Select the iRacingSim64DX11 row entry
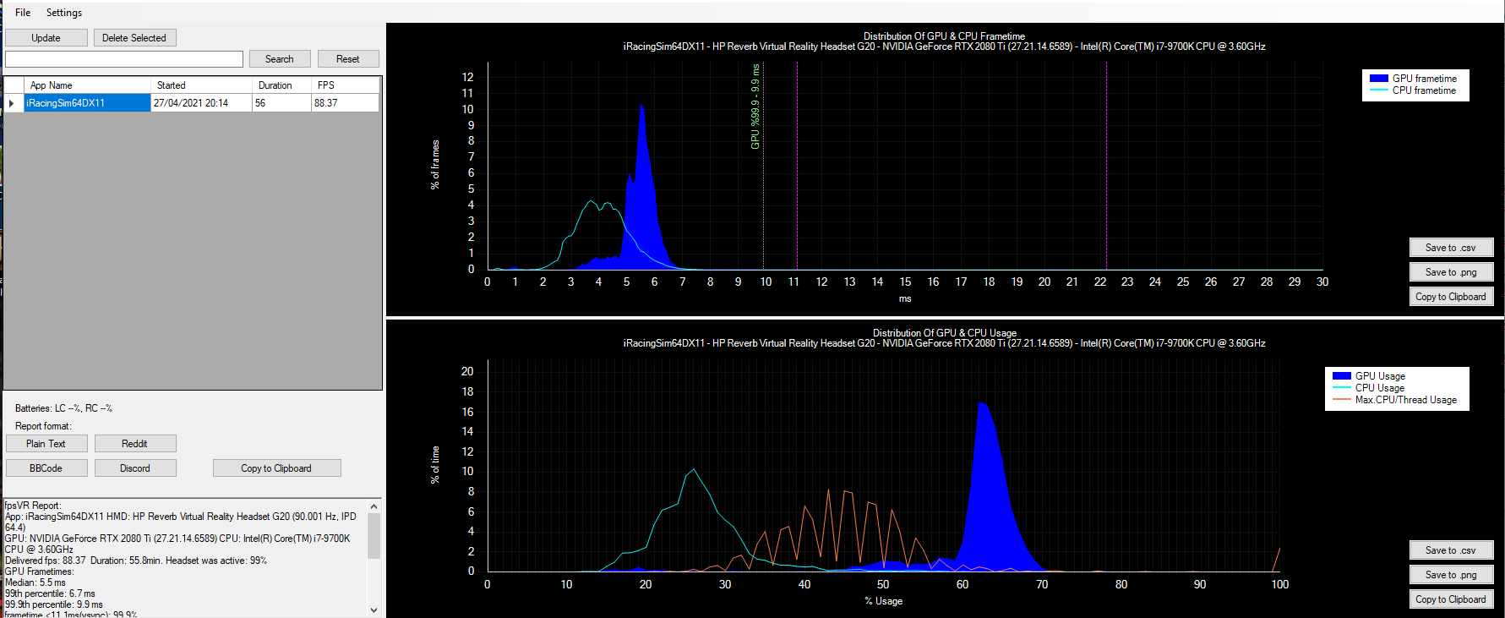The width and height of the screenshot is (1505, 618). click(x=88, y=103)
